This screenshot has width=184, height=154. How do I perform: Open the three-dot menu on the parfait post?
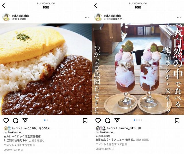point(179,17)
